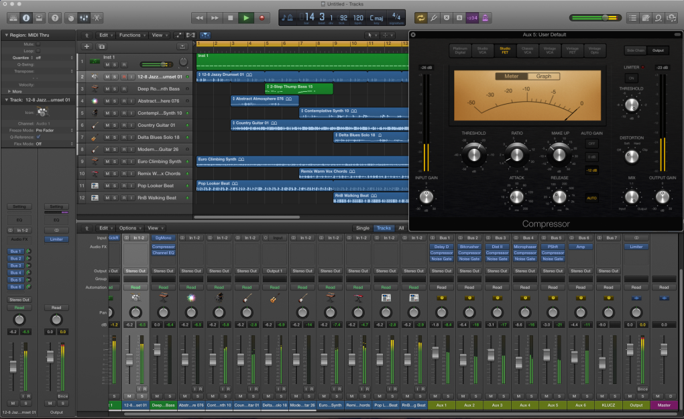
Task: Toggle the purple count-in 1234 button
Action: coord(472,18)
